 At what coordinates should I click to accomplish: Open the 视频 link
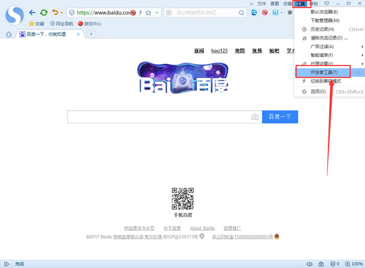click(x=257, y=50)
